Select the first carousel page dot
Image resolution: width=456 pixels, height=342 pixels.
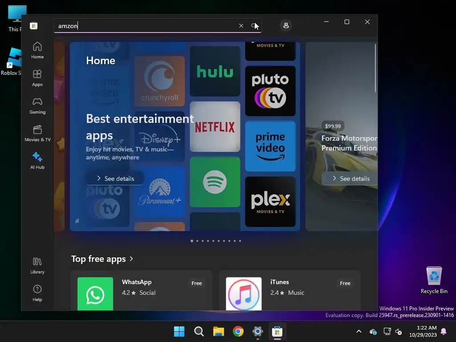192,241
